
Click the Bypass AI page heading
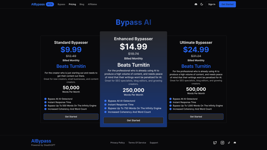(x=133, y=22)
